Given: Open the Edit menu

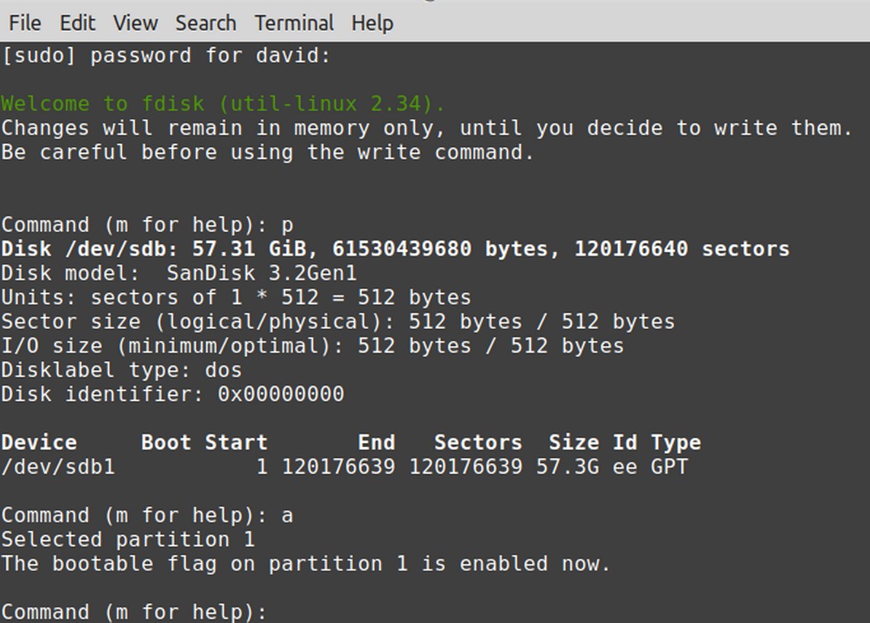Looking at the screenshot, I should click(77, 23).
